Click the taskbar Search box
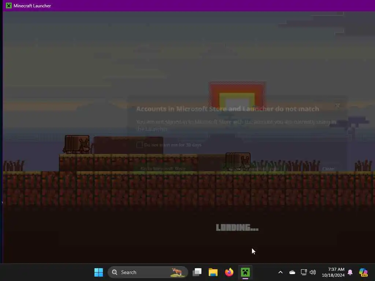The image size is (375, 281). coord(148,272)
